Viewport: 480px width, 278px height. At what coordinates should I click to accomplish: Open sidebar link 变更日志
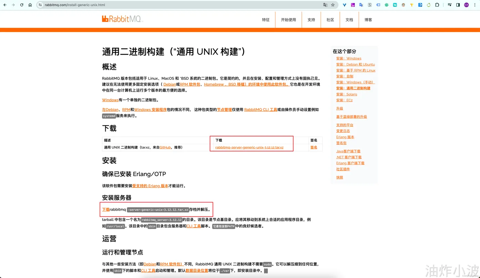point(343,131)
